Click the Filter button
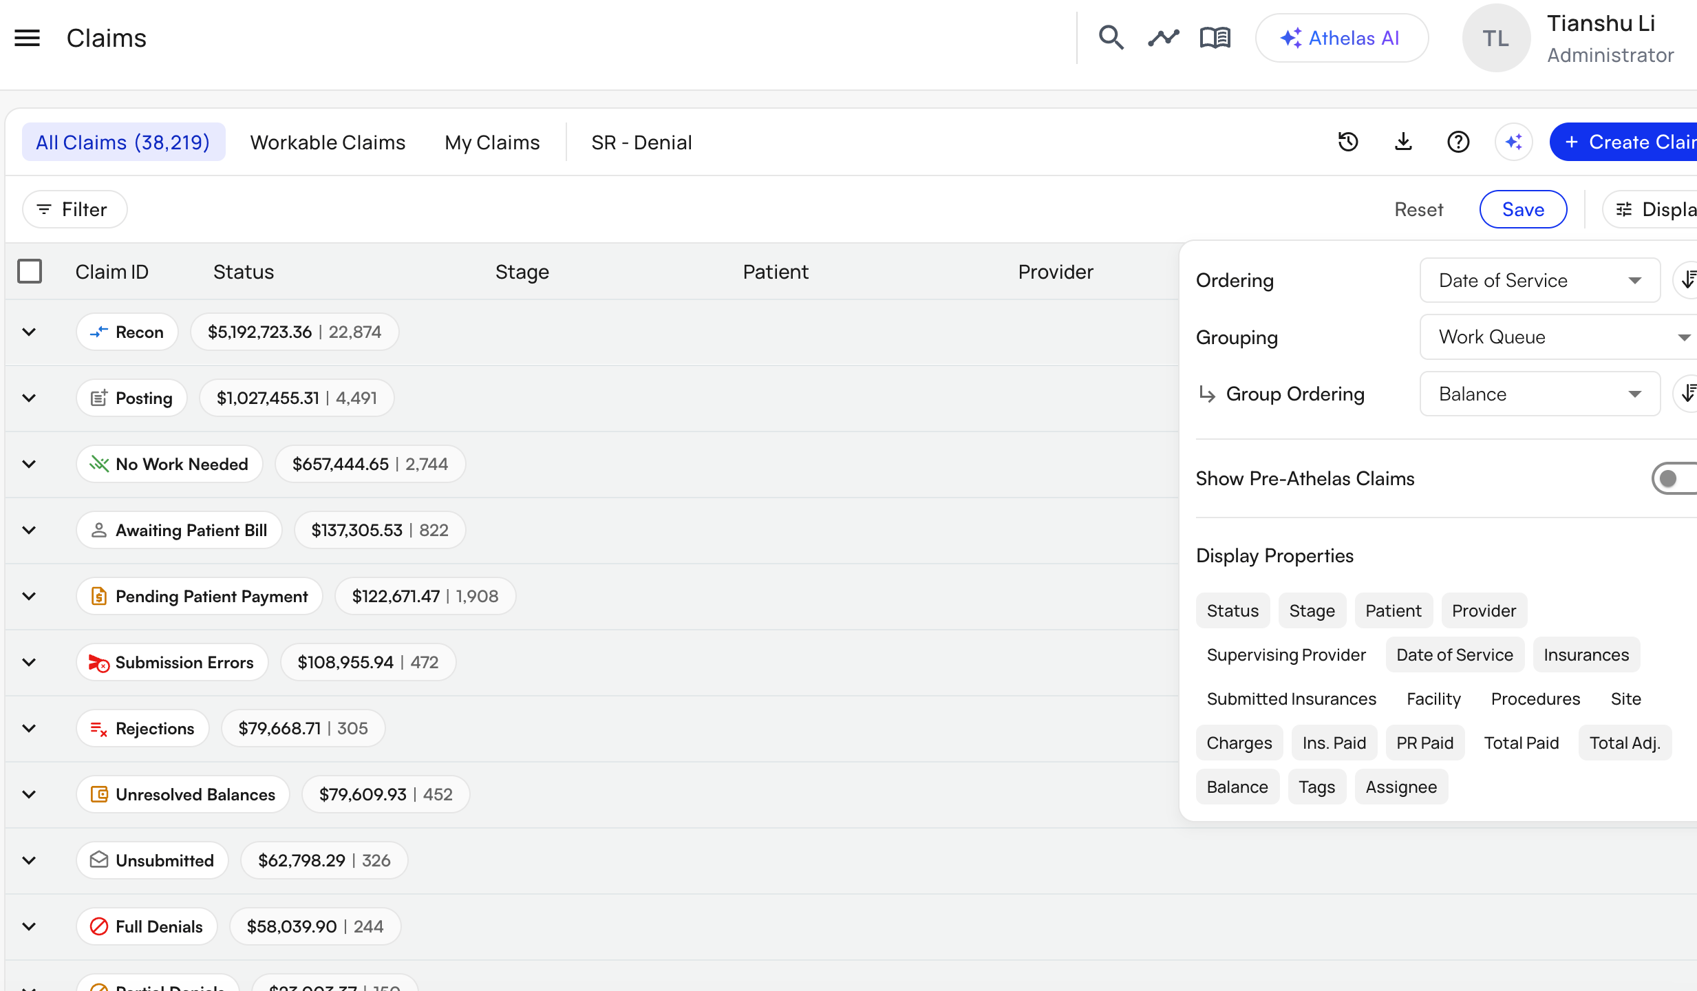The image size is (1697, 991). pyautogui.click(x=74, y=209)
